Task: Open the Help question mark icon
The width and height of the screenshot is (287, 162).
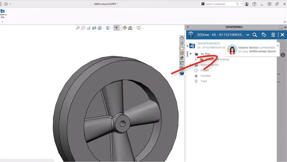Action: click(x=254, y=4)
